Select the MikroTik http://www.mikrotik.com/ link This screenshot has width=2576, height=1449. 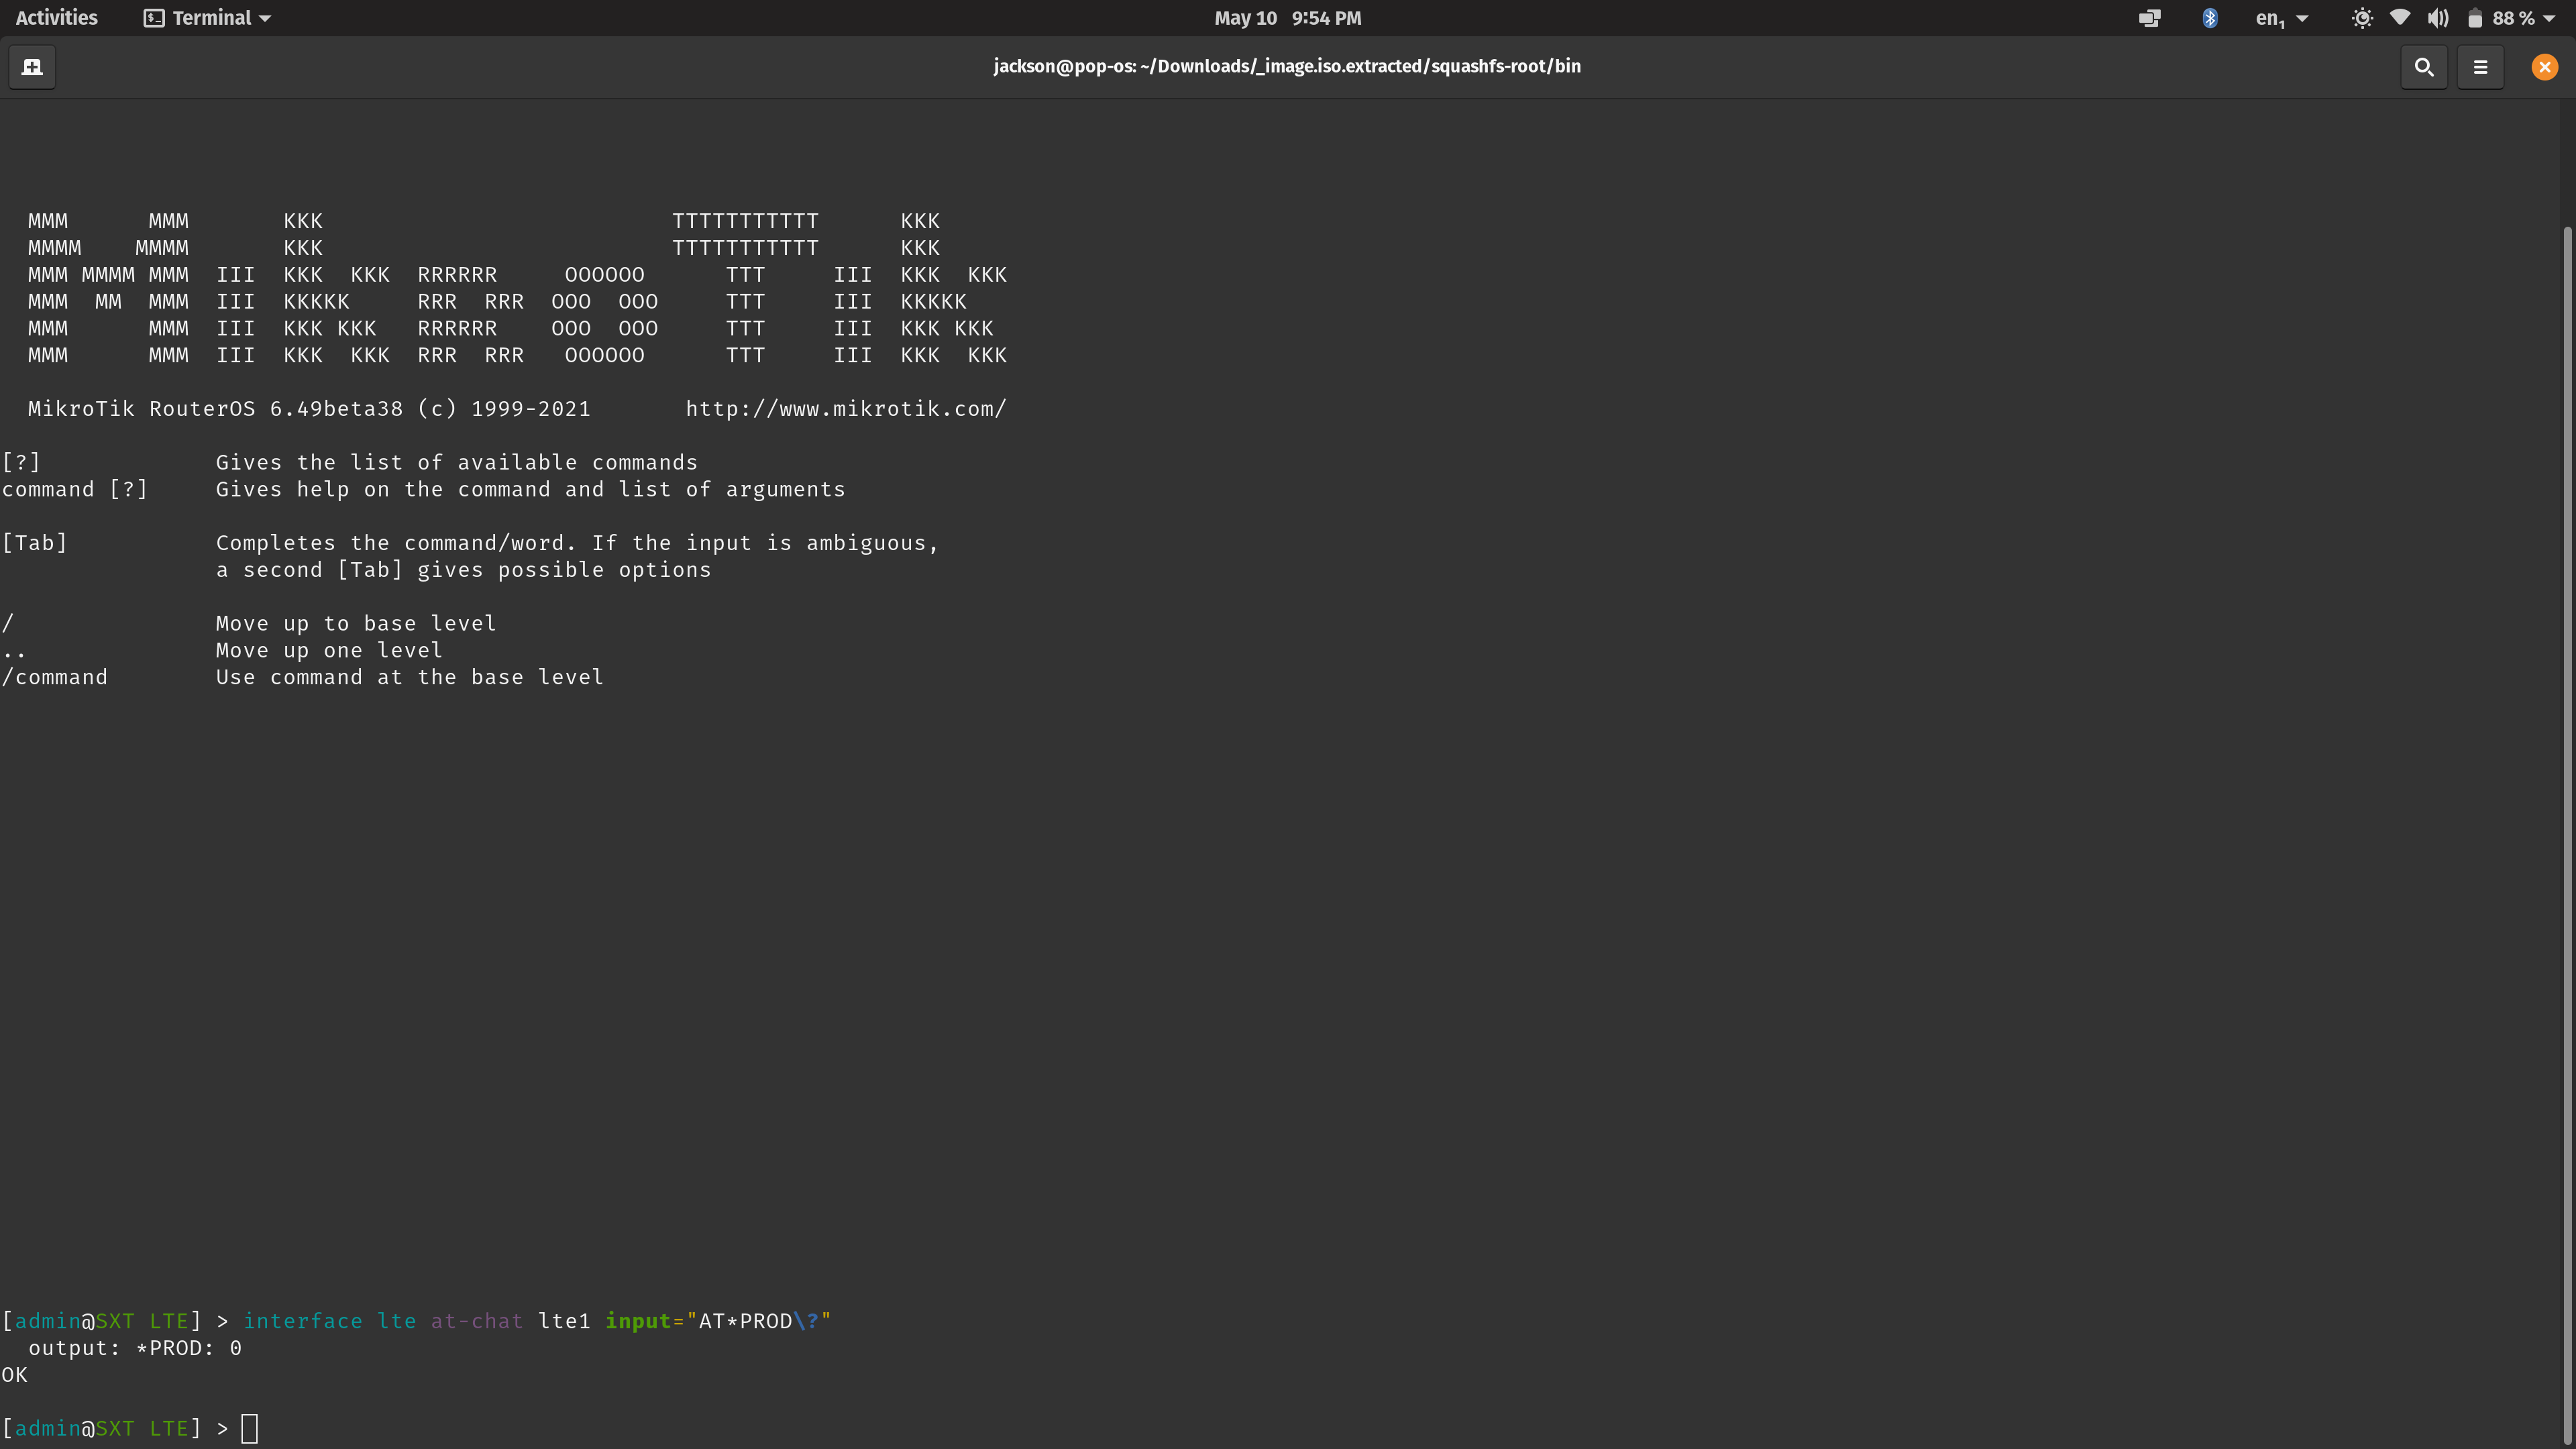point(846,409)
